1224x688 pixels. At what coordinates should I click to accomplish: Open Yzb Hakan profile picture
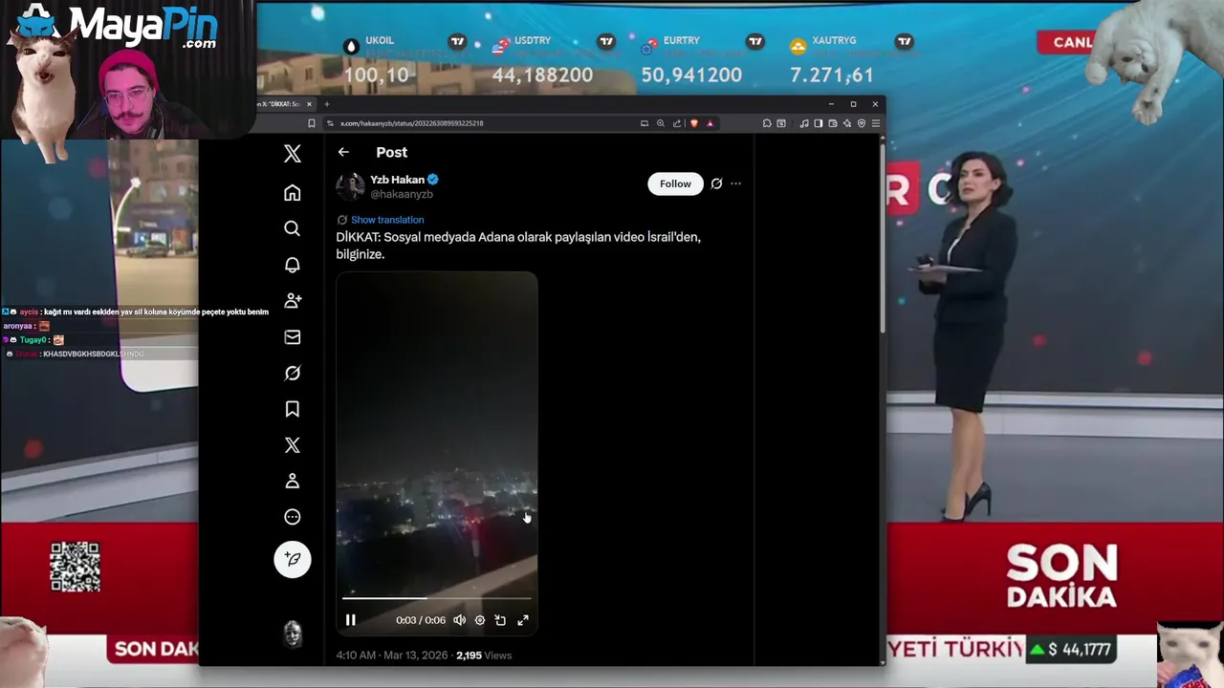coord(350,186)
